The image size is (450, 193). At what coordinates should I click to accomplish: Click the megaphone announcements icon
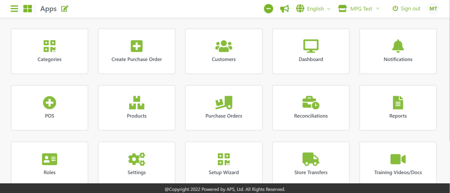(284, 9)
